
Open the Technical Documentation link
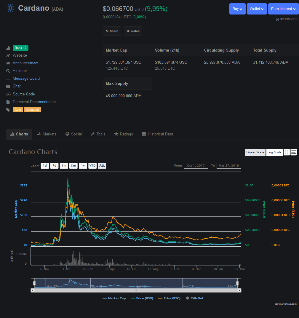[34, 102]
